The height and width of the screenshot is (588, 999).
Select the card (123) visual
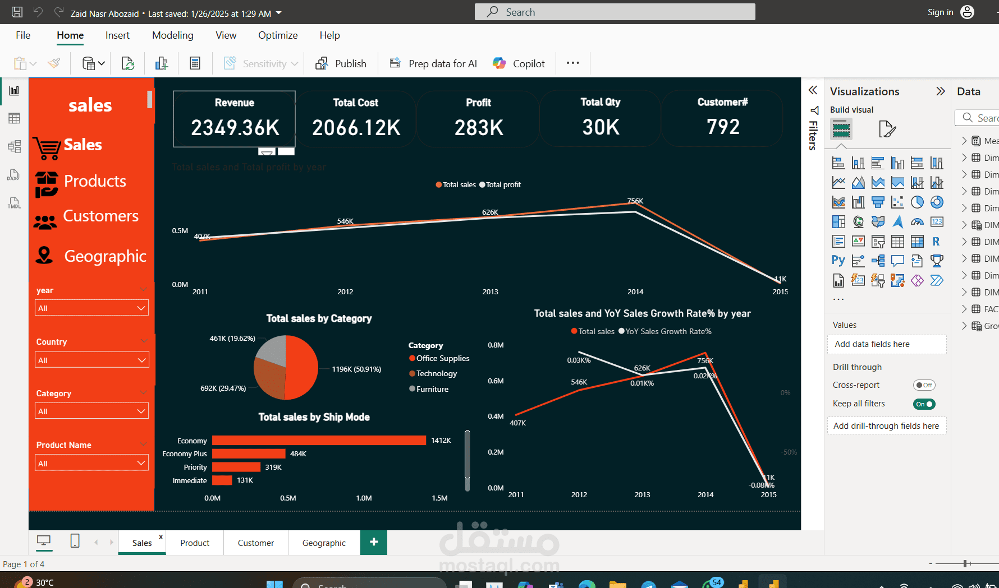point(937,222)
